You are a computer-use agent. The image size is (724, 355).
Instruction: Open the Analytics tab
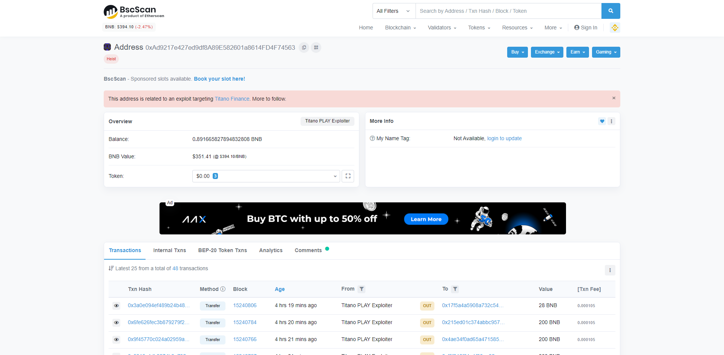click(271, 250)
